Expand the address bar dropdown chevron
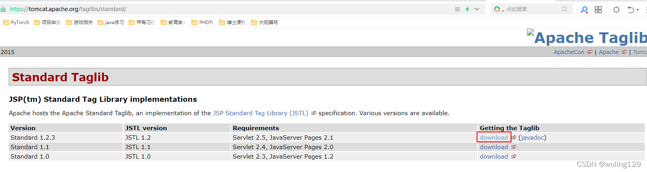The width and height of the screenshot is (647, 172). pyautogui.click(x=477, y=9)
